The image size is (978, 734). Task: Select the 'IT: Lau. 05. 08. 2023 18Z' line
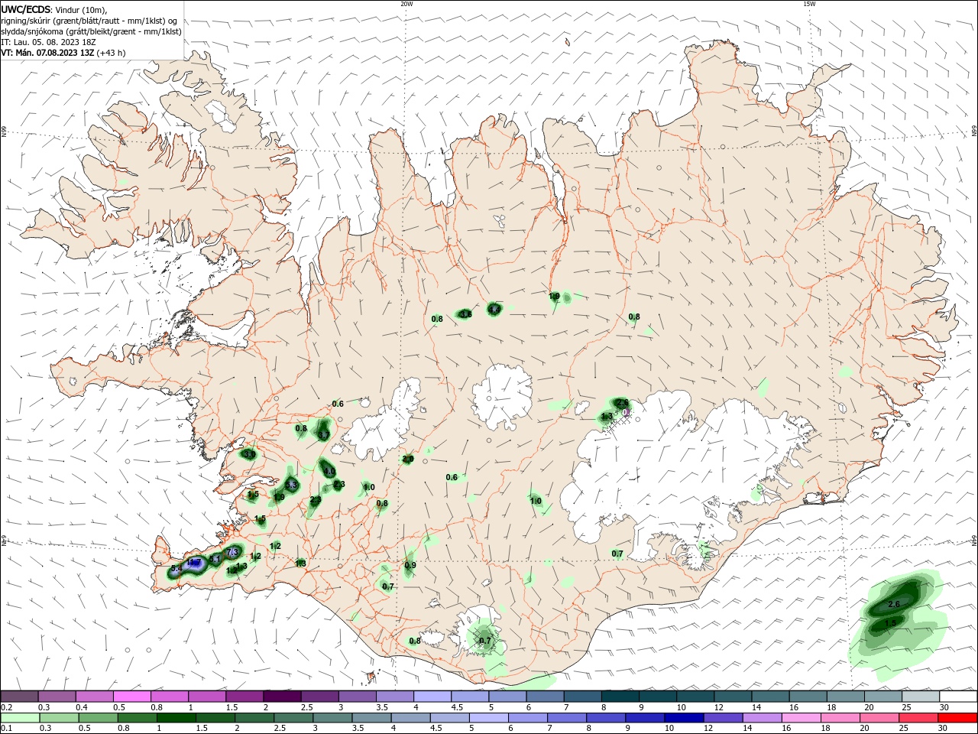[x=48, y=42]
